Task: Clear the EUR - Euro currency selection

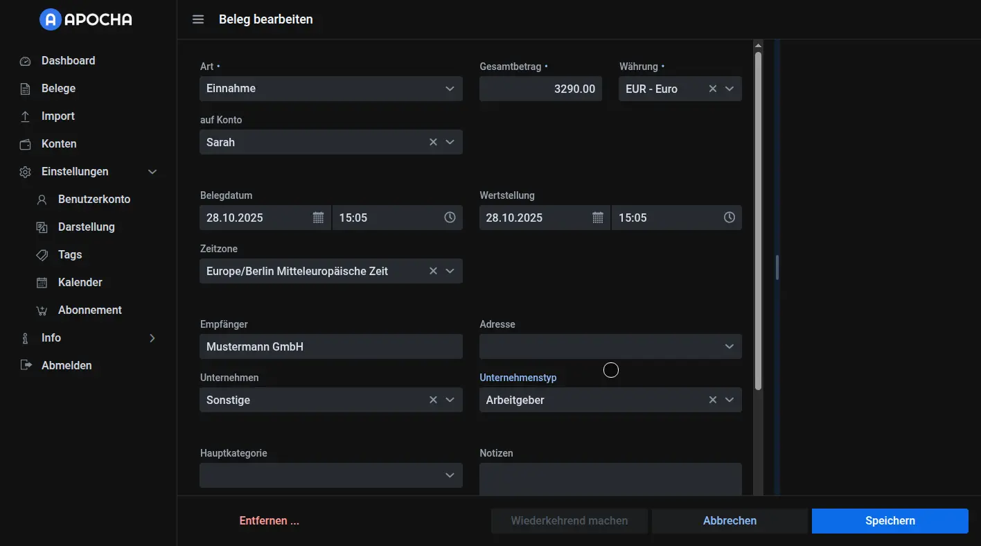Action: tap(712, 89)
